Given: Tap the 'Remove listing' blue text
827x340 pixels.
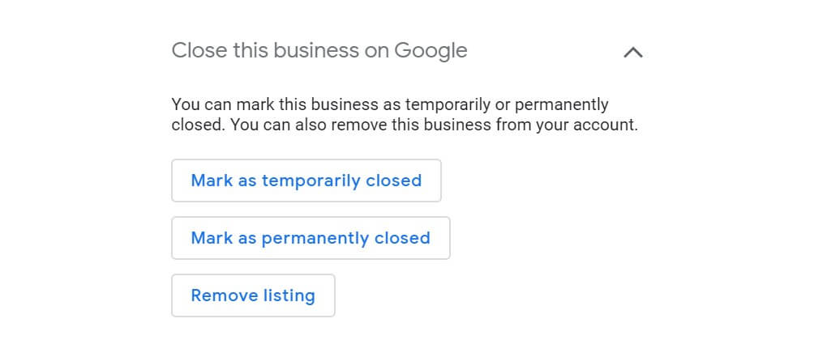Looking at the screenshot, I should [x=253, y=295].
